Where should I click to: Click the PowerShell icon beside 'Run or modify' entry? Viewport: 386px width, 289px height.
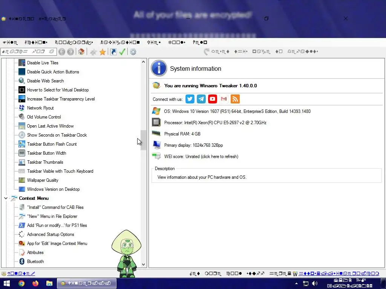[x=21, y=225]
